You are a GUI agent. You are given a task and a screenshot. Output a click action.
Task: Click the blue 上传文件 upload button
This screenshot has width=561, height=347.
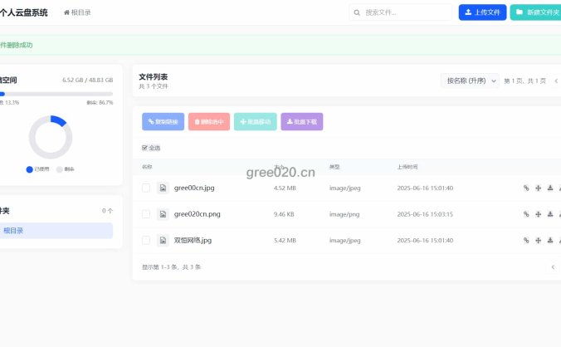coord(482,12)
